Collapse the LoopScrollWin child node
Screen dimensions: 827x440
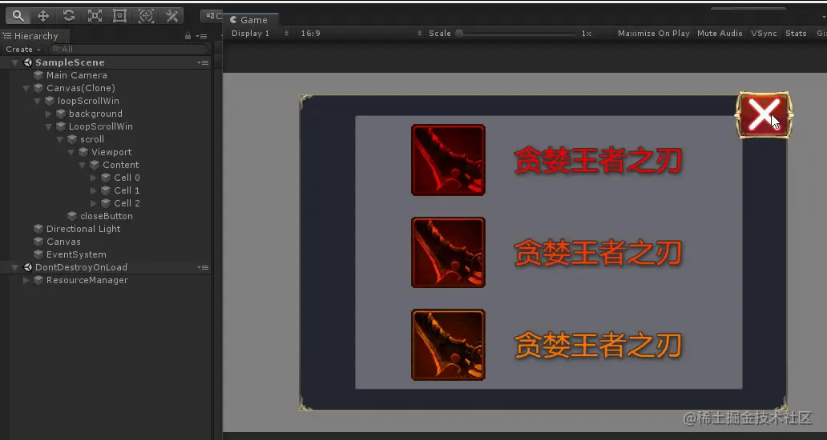(x=49, y=127)
